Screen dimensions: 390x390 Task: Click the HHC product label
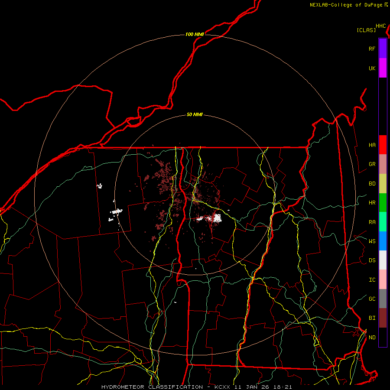pos(381,26)
